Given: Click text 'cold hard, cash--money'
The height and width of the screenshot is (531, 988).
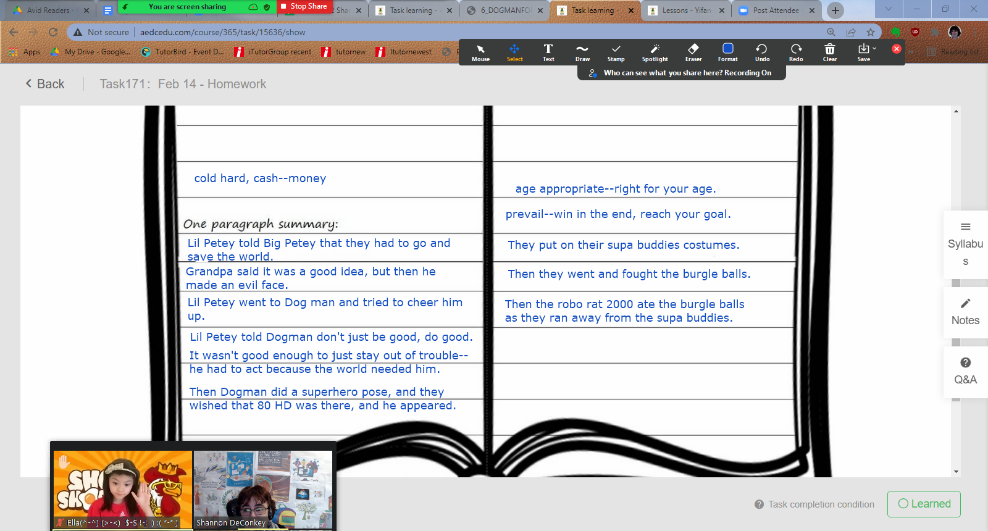Looking at the screenshot, I should (260, 178).
